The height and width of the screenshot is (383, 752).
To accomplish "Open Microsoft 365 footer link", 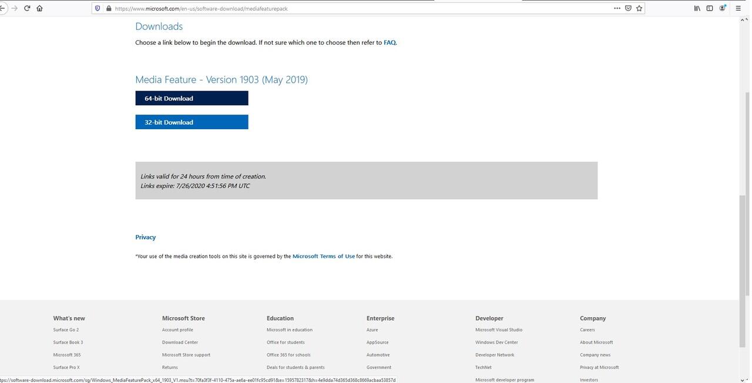I will 67,355.
